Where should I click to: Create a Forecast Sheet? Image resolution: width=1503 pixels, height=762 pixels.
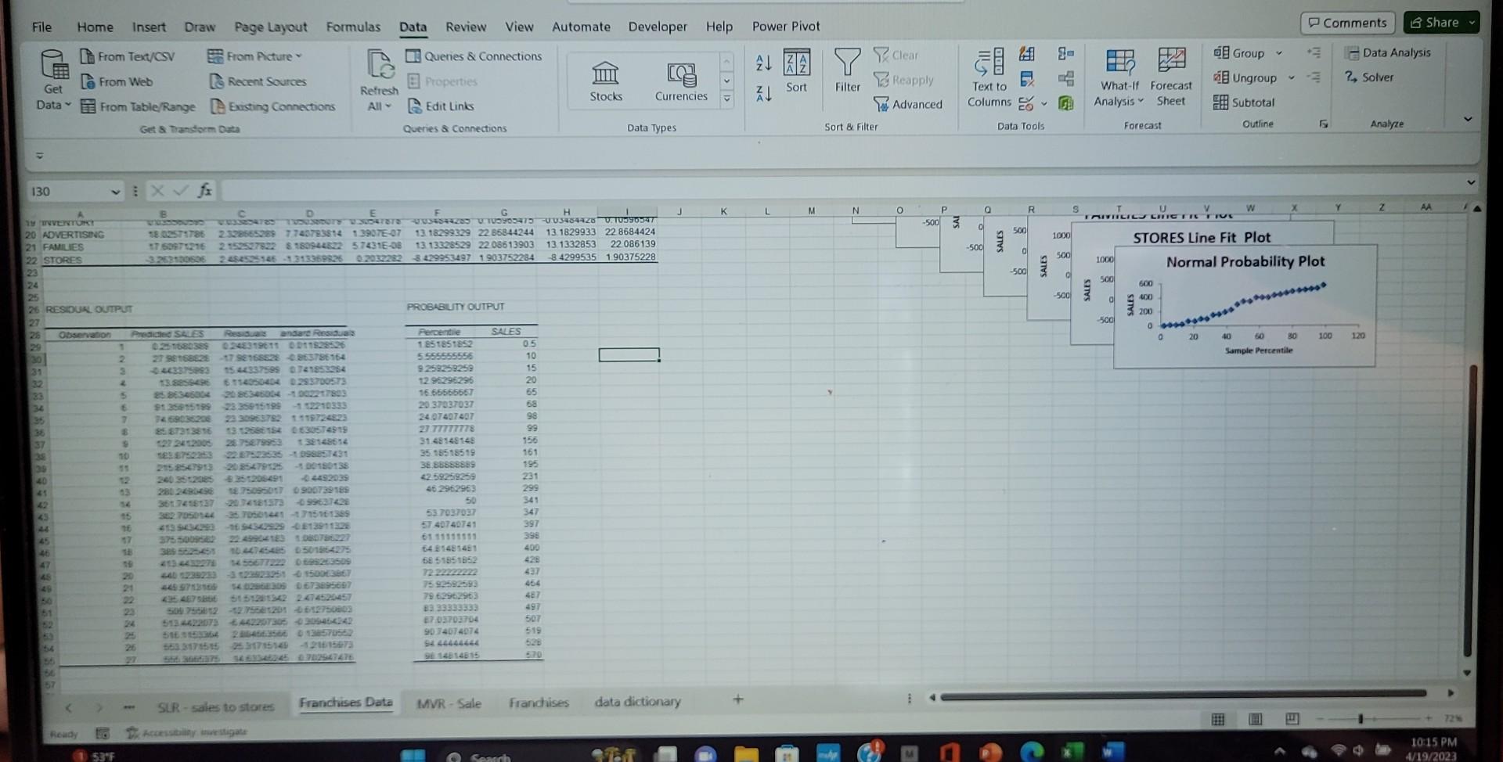(1171, 78)
